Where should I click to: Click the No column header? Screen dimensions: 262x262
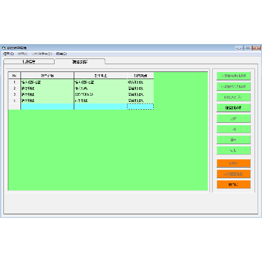[14, 76]
